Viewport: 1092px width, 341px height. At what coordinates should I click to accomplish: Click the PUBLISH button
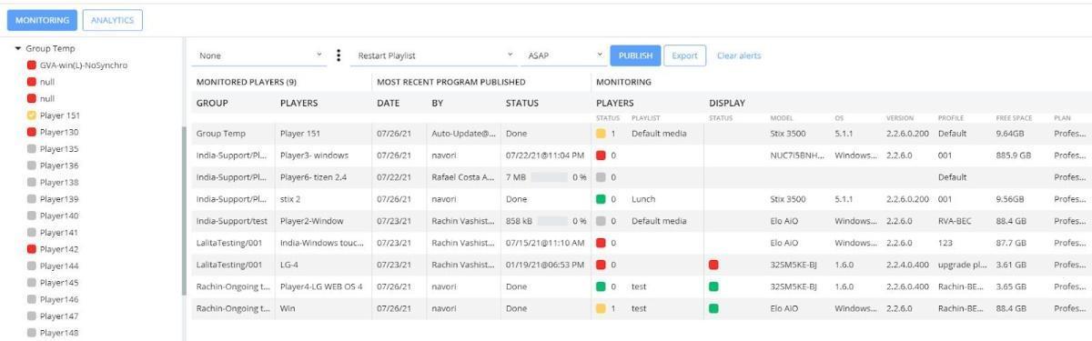pyautogui.click(x=635, y=55)
